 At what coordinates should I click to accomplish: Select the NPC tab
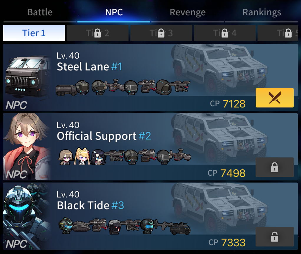(114, 12)
